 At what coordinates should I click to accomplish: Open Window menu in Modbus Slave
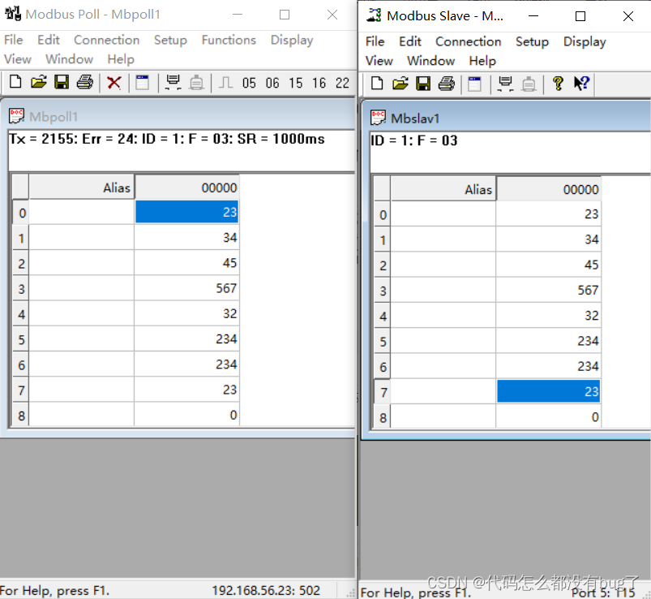(x=431, y=61)
